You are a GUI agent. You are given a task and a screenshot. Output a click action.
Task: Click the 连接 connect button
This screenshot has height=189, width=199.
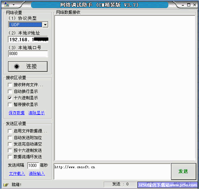point(28,66)
